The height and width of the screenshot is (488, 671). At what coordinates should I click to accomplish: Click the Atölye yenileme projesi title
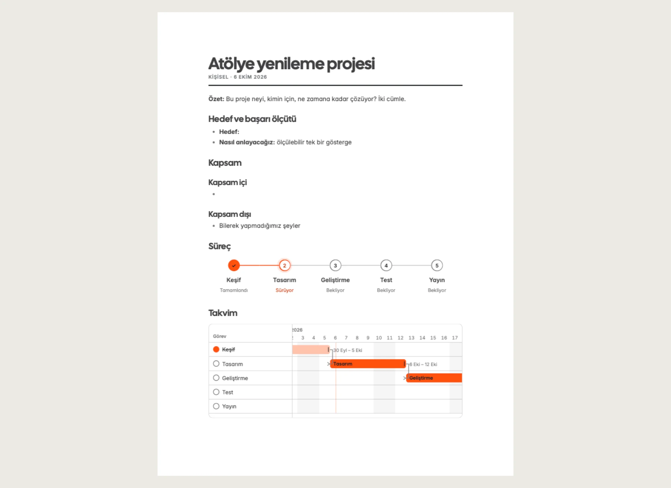pyautogui.click(x=292, y=64)
